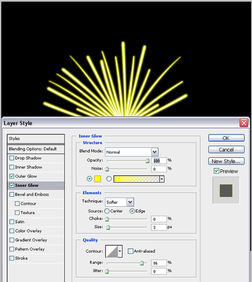This screenshot has width=252, height=282.
Task: Click the yellow glow color swatch
Action: click(x=97, y=179)
